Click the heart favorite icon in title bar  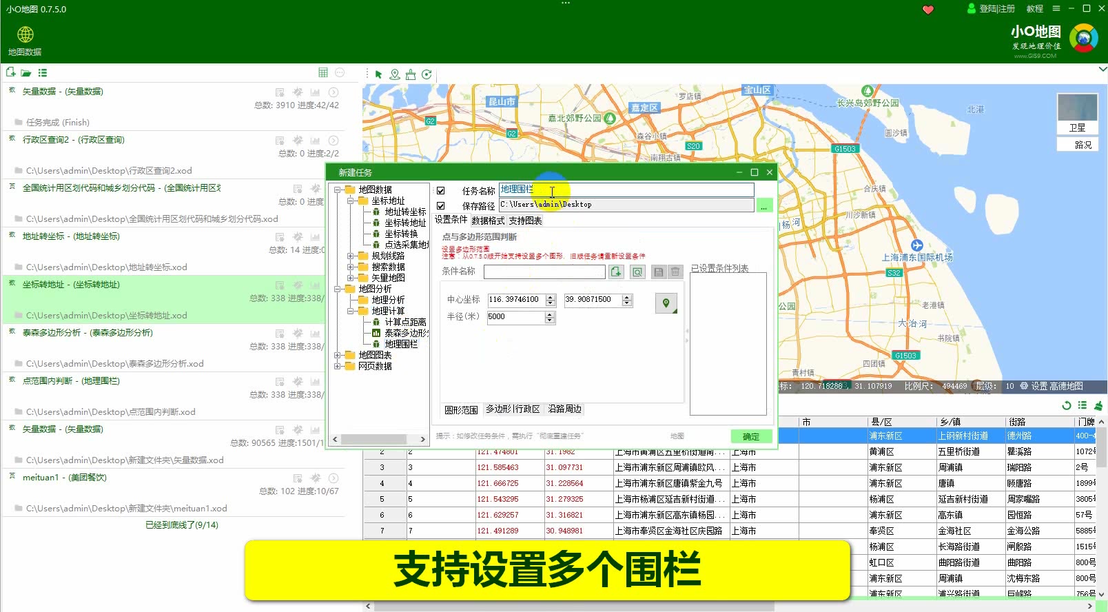coord(927,9)
